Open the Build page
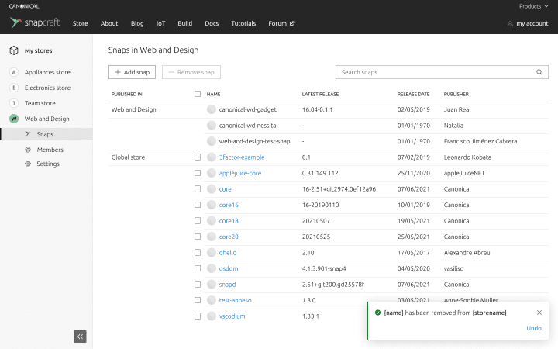 (184, 23)
